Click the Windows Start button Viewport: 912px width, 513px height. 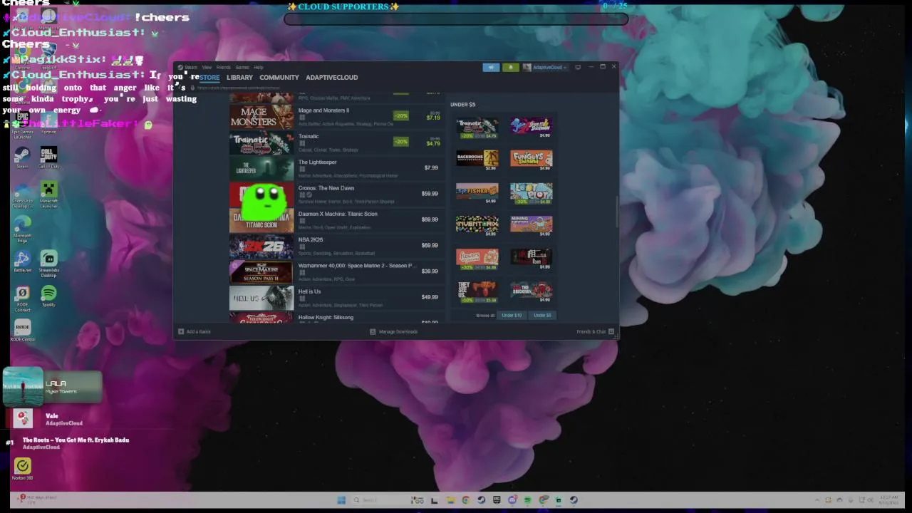[x=341, y=499]
